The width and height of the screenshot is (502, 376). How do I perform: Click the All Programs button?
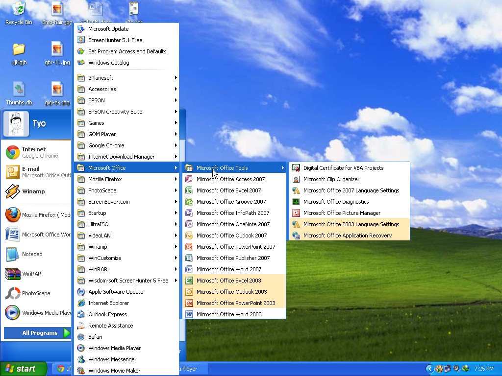[x=37, y=333]
